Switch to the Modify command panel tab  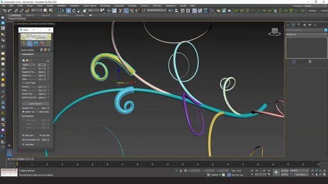tap(293, 25)
